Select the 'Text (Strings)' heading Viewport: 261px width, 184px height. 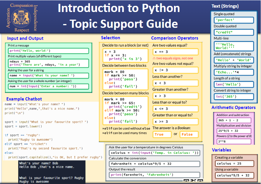(225, 6)
